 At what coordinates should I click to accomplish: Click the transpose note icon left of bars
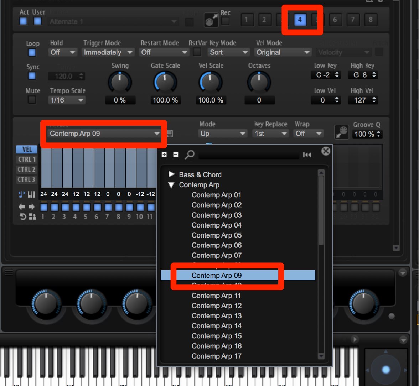click(x=22, y=194)
